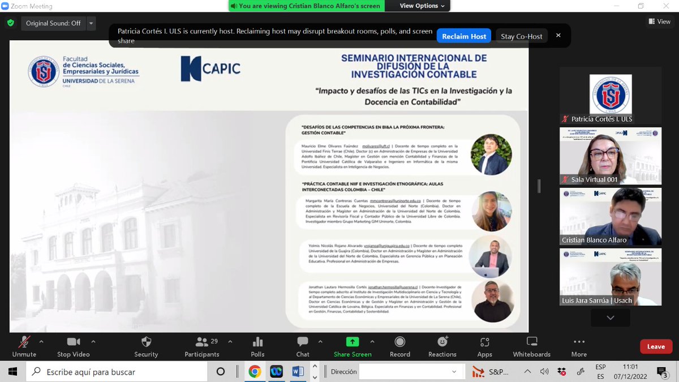Stop Video camera button
The height and width of the screenshot is (382, 679).
tap(74, 347)
